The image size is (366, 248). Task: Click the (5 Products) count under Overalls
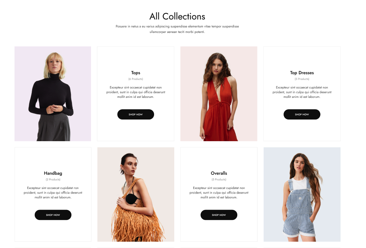point(219,180)
